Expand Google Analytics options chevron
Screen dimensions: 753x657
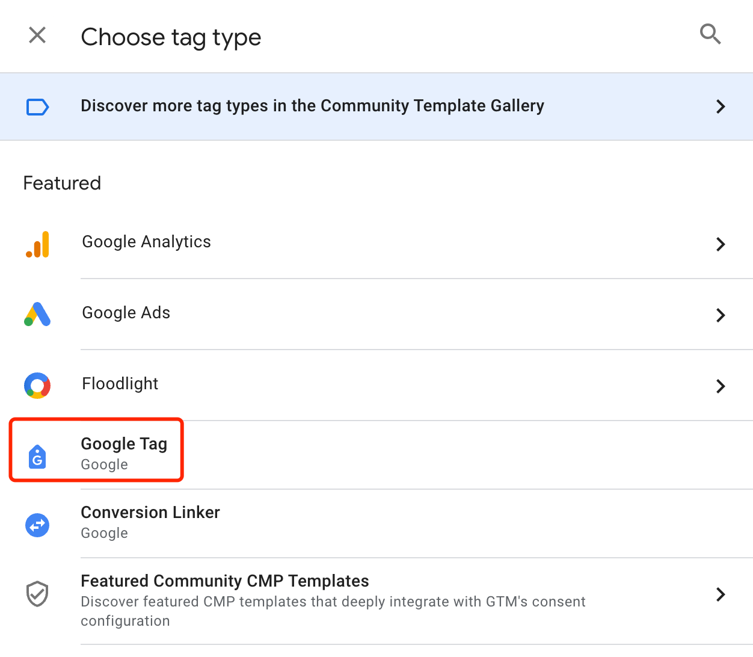pyautogui.click(x=721, y=244)
